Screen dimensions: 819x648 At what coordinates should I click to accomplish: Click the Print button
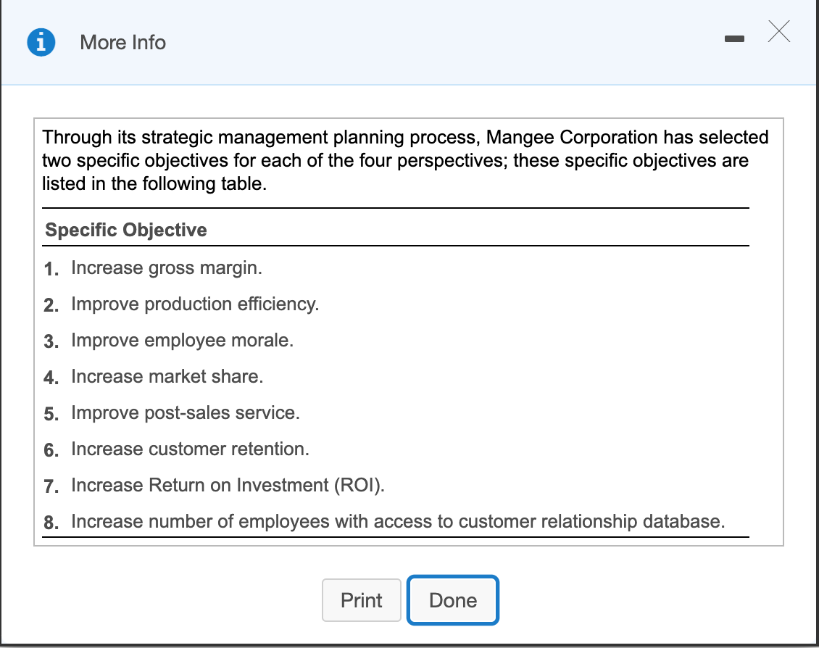coord(361,600)
